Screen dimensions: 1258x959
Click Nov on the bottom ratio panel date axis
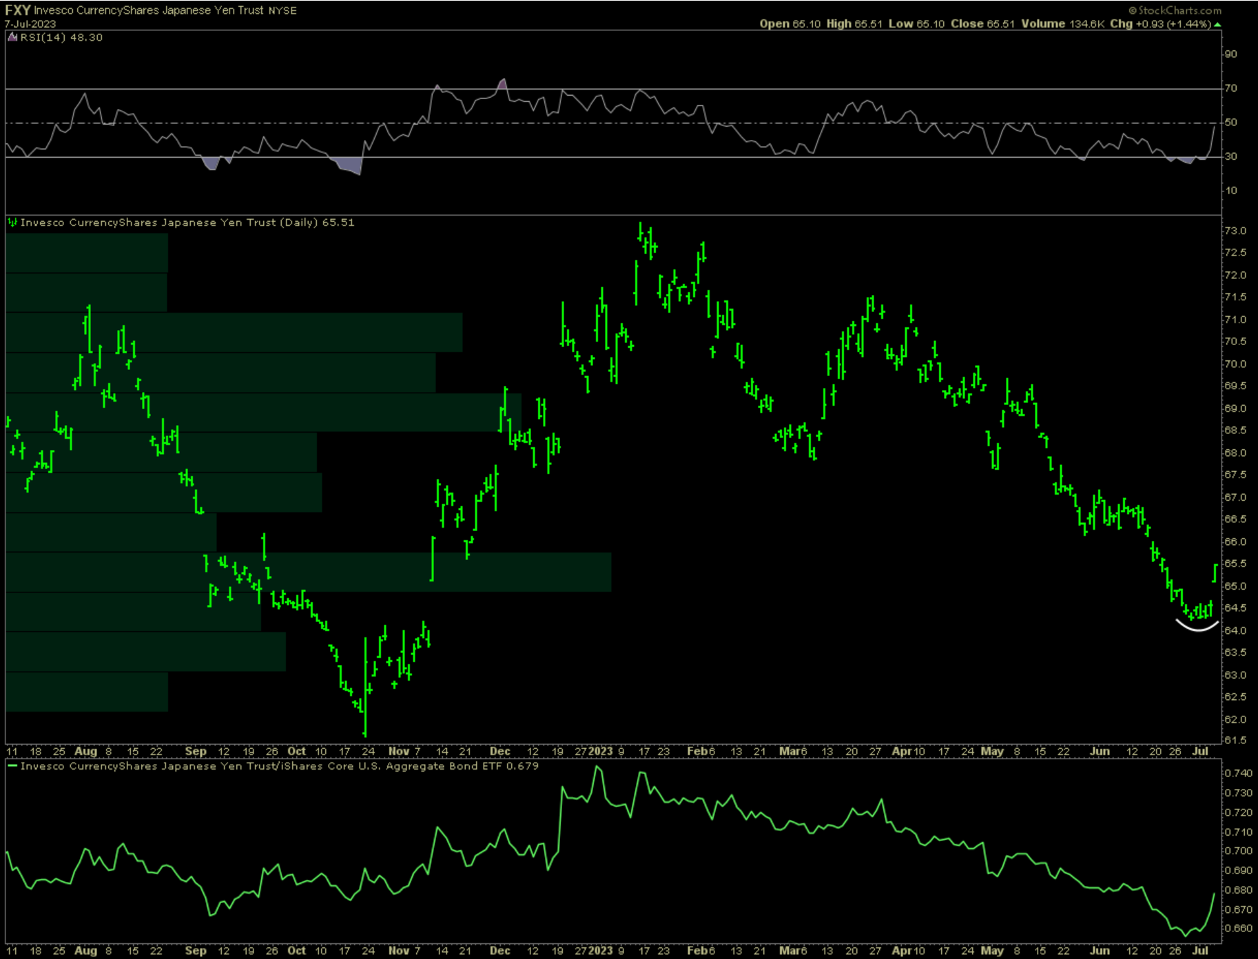point(399,951)
